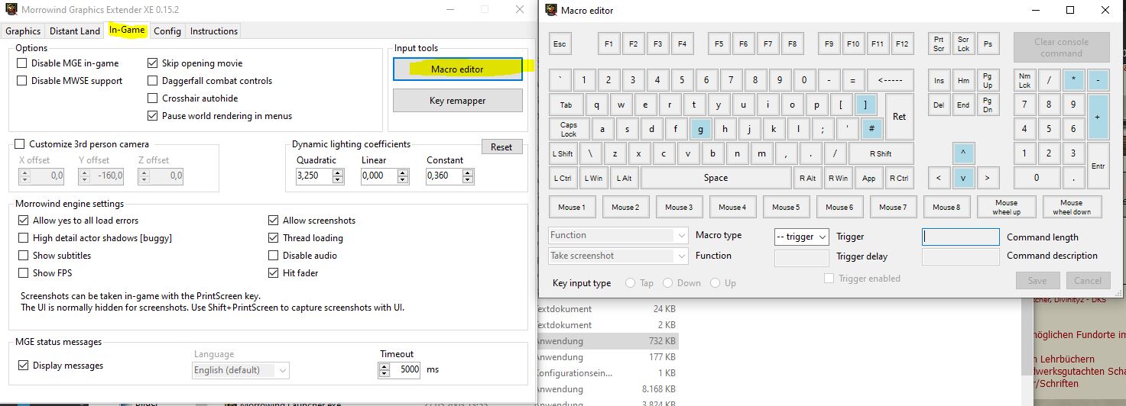Click the numpad minus key
Screen dimensions: 1126x406
pos(1098,80)
